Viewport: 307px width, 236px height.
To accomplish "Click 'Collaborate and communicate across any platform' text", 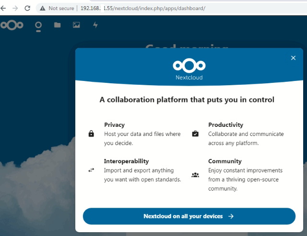I will pos(246,138).
